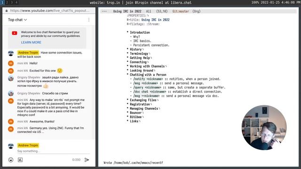The image size is (301, 169).
Task: Expand the Managing Channels heading
Action: click(x=144, y=108)
